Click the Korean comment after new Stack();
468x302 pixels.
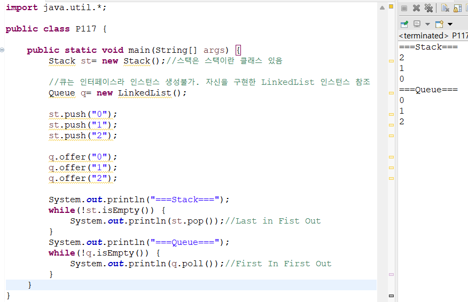(x=224, y=61)
